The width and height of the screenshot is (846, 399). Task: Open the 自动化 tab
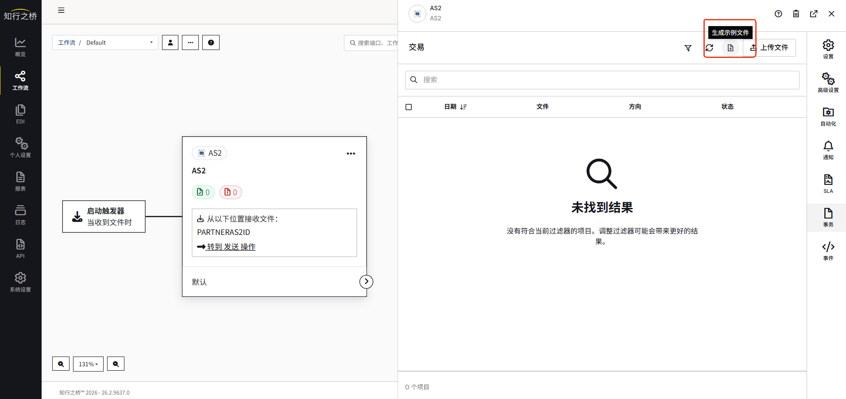[x=828, y=116]
